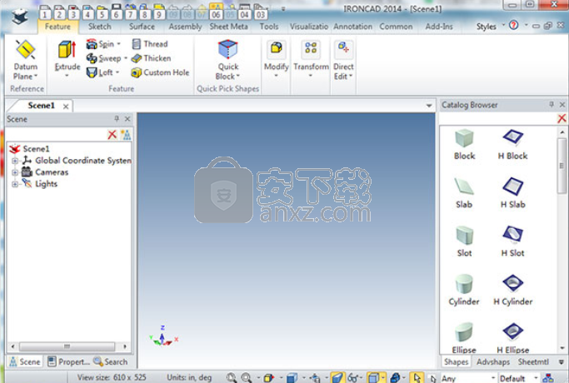Switch to the Search panel tab
Viewport: 569px width, 383px height.
pyautogui.click(x=110, y=361)
